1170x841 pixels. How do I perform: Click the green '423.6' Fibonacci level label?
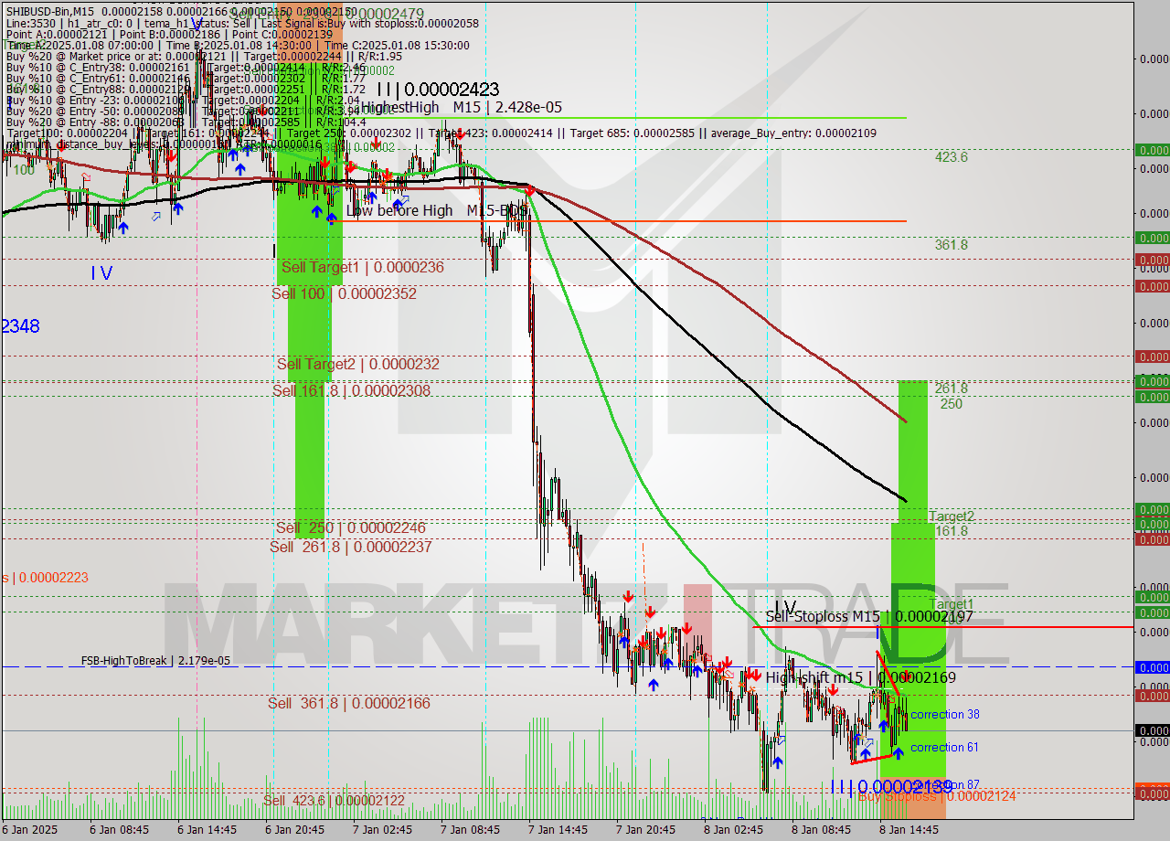951,156
